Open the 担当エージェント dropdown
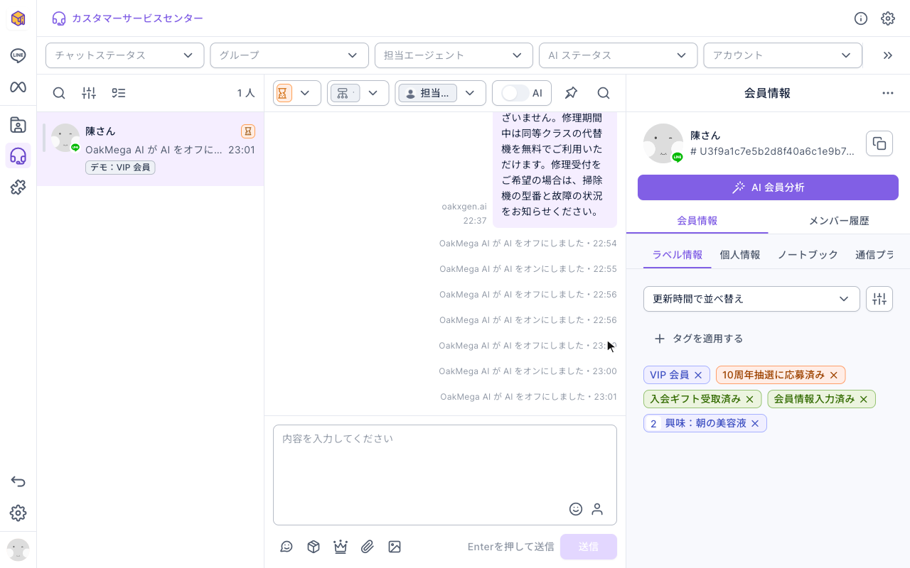This screenshot has width=910, height=568. click(x=454, y=55)
